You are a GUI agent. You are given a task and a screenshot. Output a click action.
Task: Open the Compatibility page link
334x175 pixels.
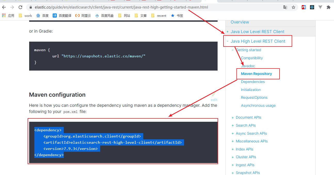pyautogui.click(x=252, y=58)
